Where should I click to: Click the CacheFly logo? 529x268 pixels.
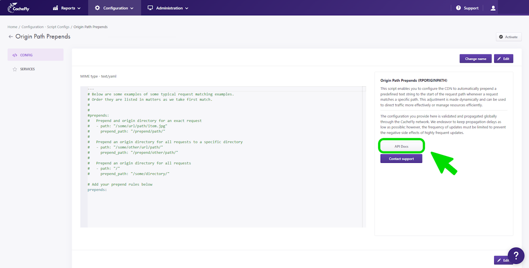pyautogui.click(x=19, y=8)
